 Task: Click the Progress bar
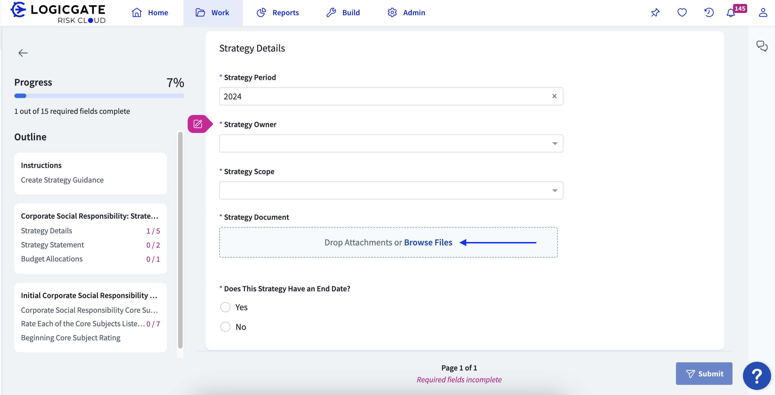(x=99, y=96)
